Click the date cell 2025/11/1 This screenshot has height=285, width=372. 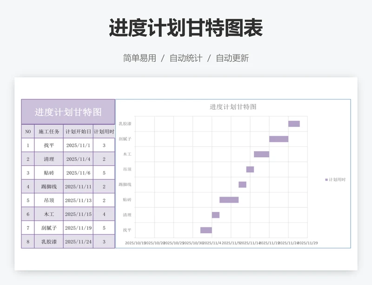pos(77,144)
